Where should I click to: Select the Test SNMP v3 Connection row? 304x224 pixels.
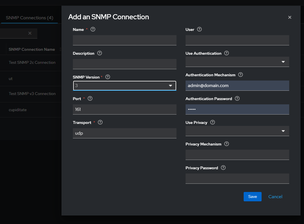(x=31, y=94)
